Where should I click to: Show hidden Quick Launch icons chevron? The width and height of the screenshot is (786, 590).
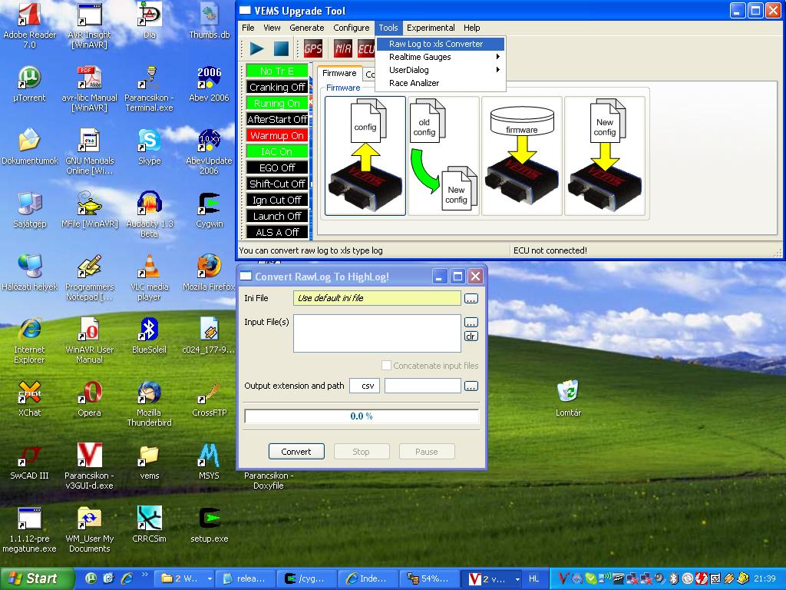coord(145,575)
